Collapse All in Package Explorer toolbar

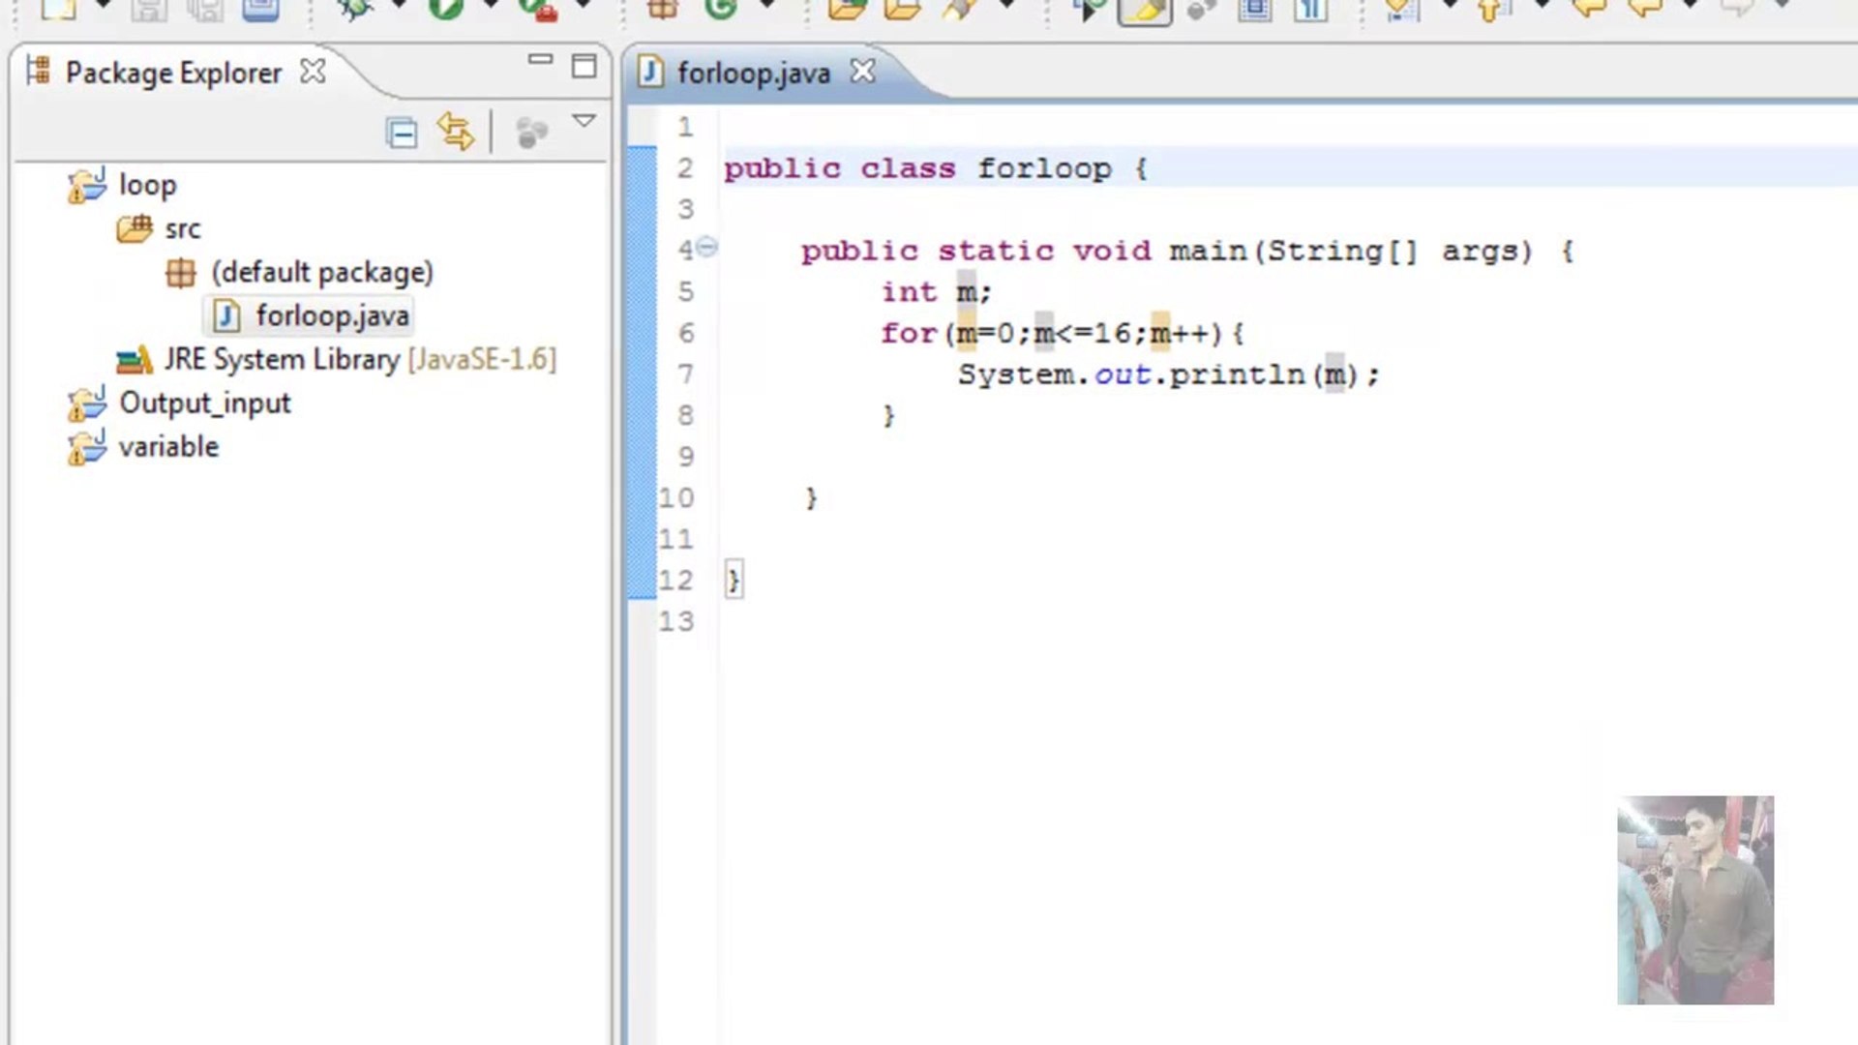click(403, 132)
